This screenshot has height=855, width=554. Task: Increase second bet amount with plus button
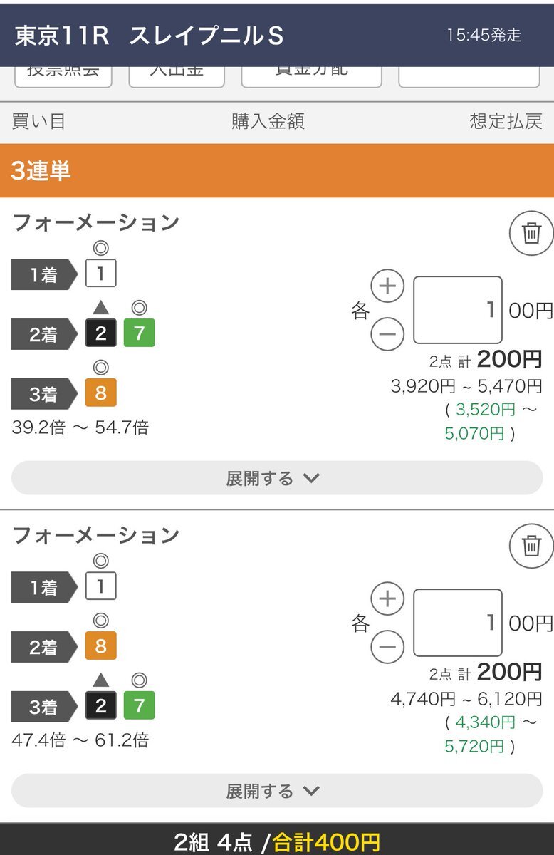387,598
